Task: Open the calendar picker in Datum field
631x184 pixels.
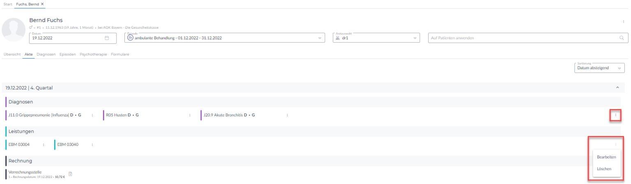Action: click(x=107, y=38)
